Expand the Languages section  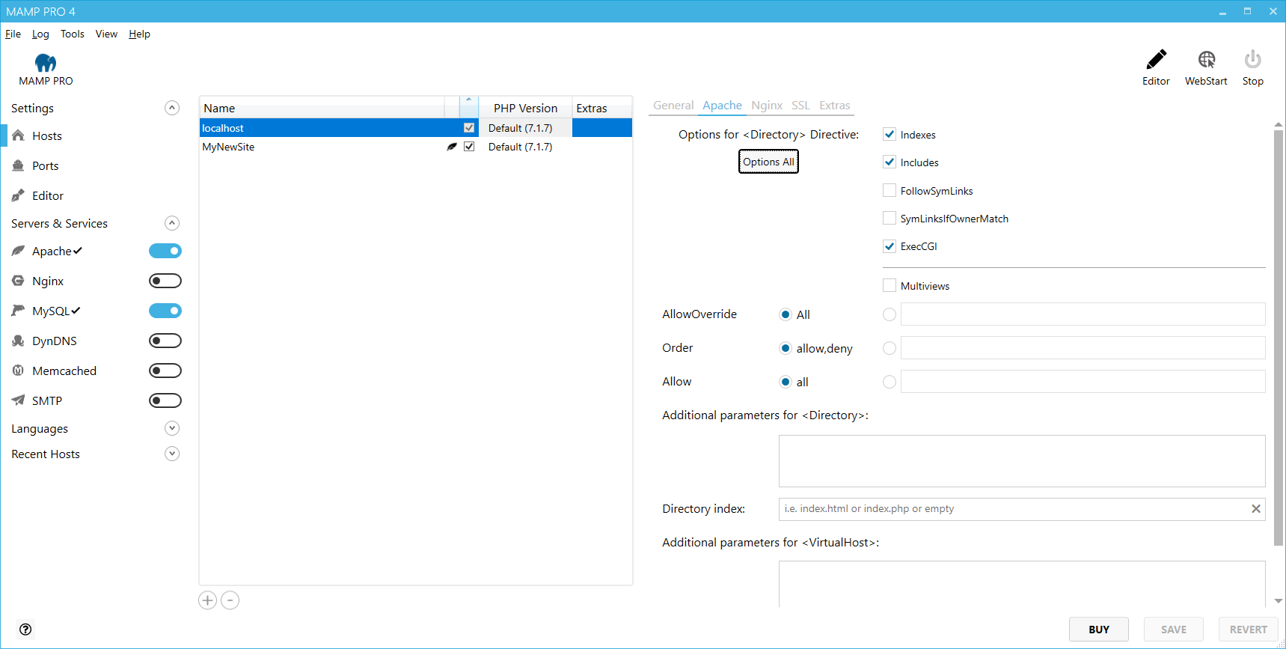[172, 428]
